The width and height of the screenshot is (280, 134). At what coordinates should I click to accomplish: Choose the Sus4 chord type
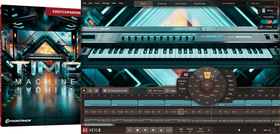(231, 89)
